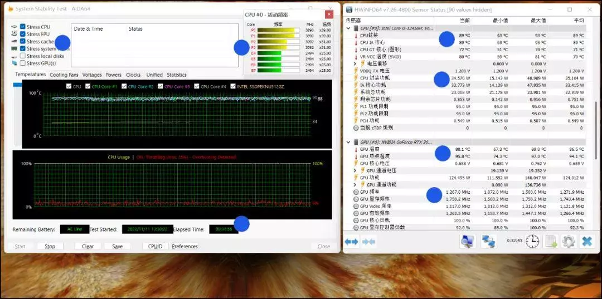This screenshot has height=299, width=602.
Task: Click the 当前 column header in HWiNFO
Action: click(x=464, y=20)
